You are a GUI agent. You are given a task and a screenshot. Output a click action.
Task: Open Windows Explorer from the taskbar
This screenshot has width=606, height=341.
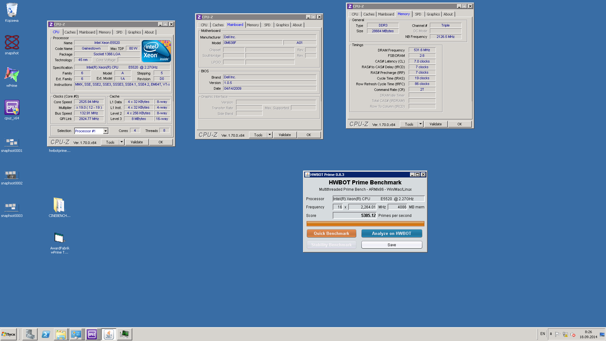61,334
